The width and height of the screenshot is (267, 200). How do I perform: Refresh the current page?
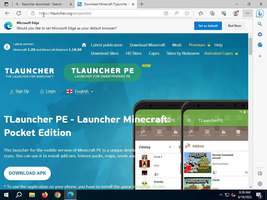coord(19,13)
